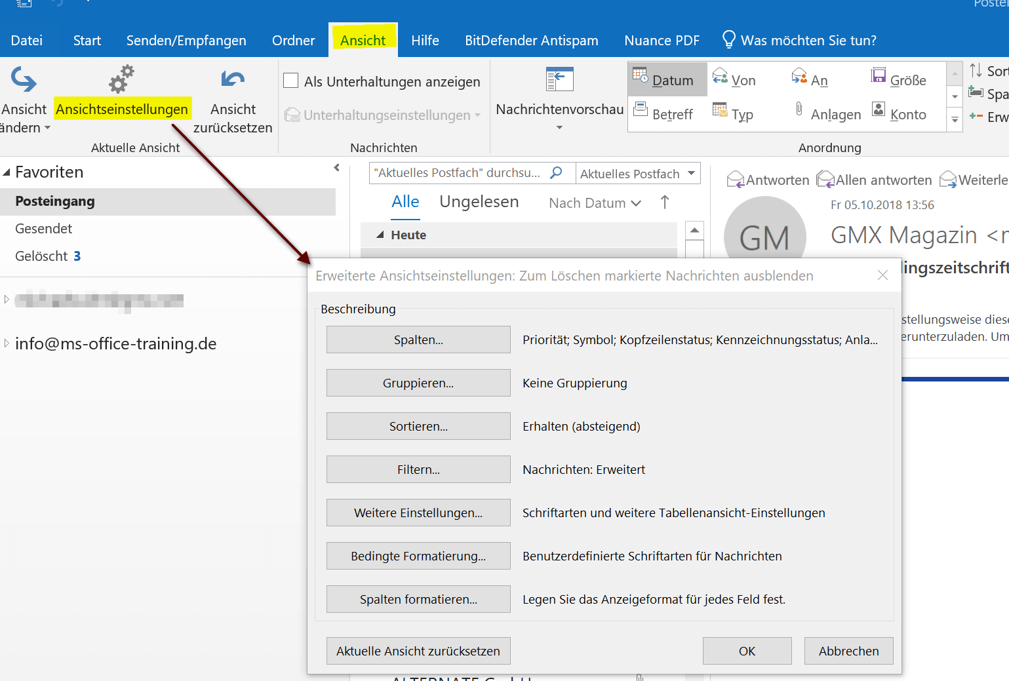This screenshot has height=681, width=1009.
Task: Arrange messages by Von
Action: tap(734, 79)
